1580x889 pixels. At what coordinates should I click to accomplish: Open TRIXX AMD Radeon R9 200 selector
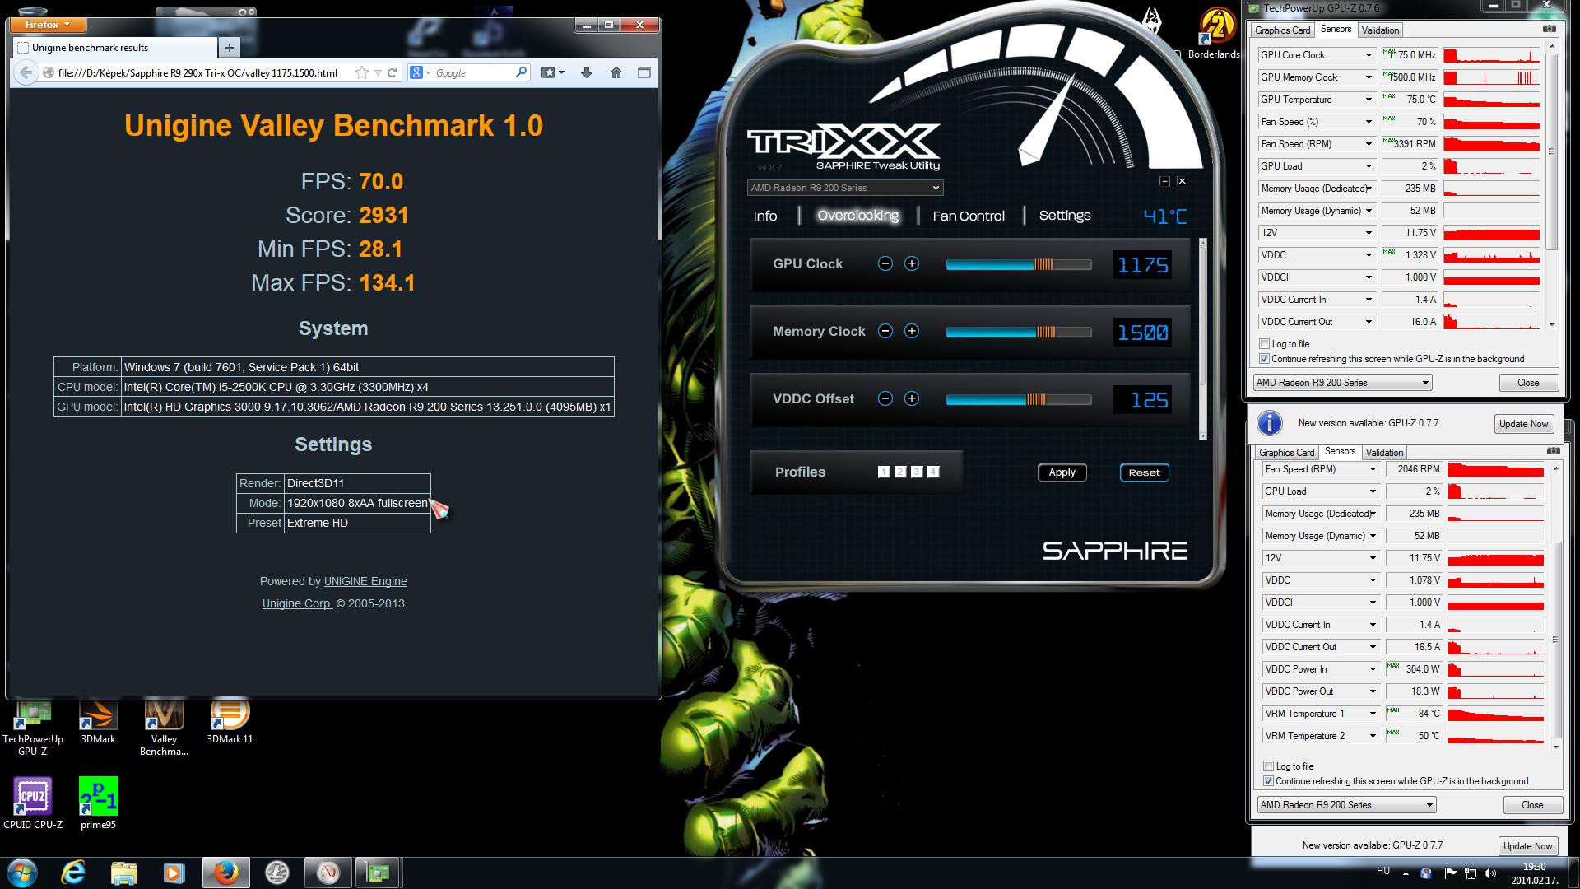845,188
